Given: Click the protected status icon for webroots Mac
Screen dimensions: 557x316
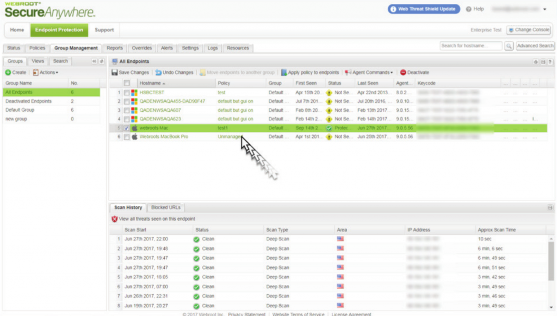Looking at the screenshot, I should click(x=329, y=128).
